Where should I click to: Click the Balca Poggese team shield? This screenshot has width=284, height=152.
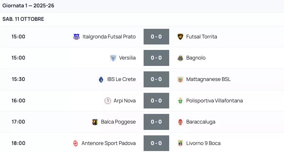pos(95,122)
